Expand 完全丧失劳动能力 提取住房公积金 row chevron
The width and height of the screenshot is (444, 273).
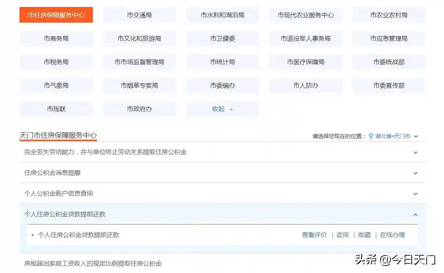coord(415,153)
